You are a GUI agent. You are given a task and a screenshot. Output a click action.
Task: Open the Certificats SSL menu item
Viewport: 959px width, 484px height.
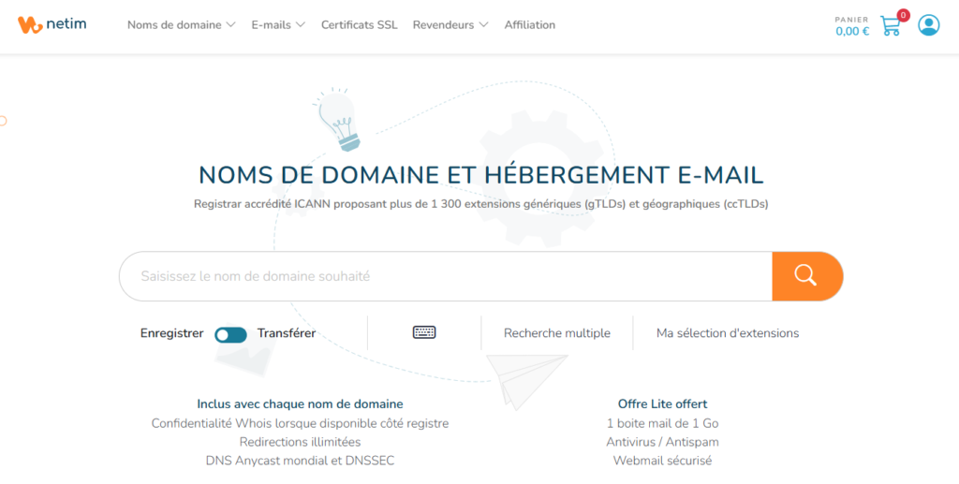[x=359, y=25]
